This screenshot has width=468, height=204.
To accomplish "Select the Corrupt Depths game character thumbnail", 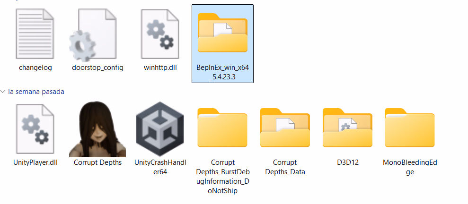I will (97, 129).
